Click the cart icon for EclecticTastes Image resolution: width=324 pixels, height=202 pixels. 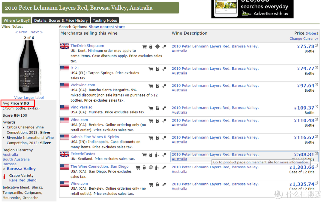[x=144, y=155]
